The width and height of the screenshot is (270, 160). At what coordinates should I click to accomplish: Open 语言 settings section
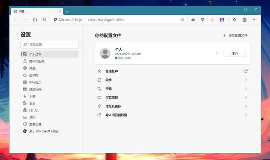[x=49, y=103]
